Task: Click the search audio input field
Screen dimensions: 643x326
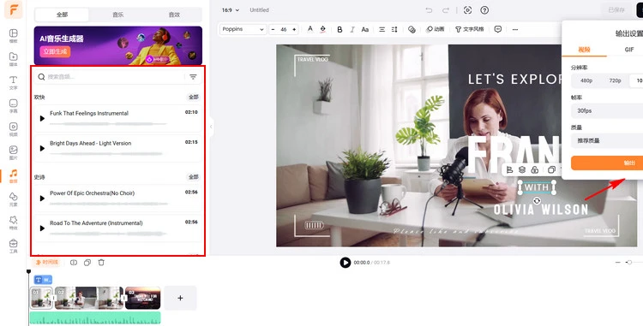Action: tap(115, 77)
